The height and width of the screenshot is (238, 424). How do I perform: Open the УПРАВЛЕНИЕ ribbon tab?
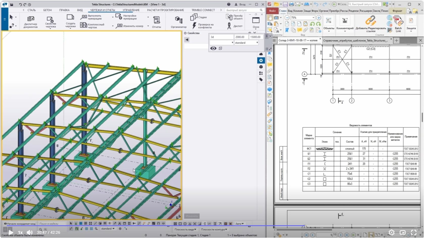tap(131, 10)
